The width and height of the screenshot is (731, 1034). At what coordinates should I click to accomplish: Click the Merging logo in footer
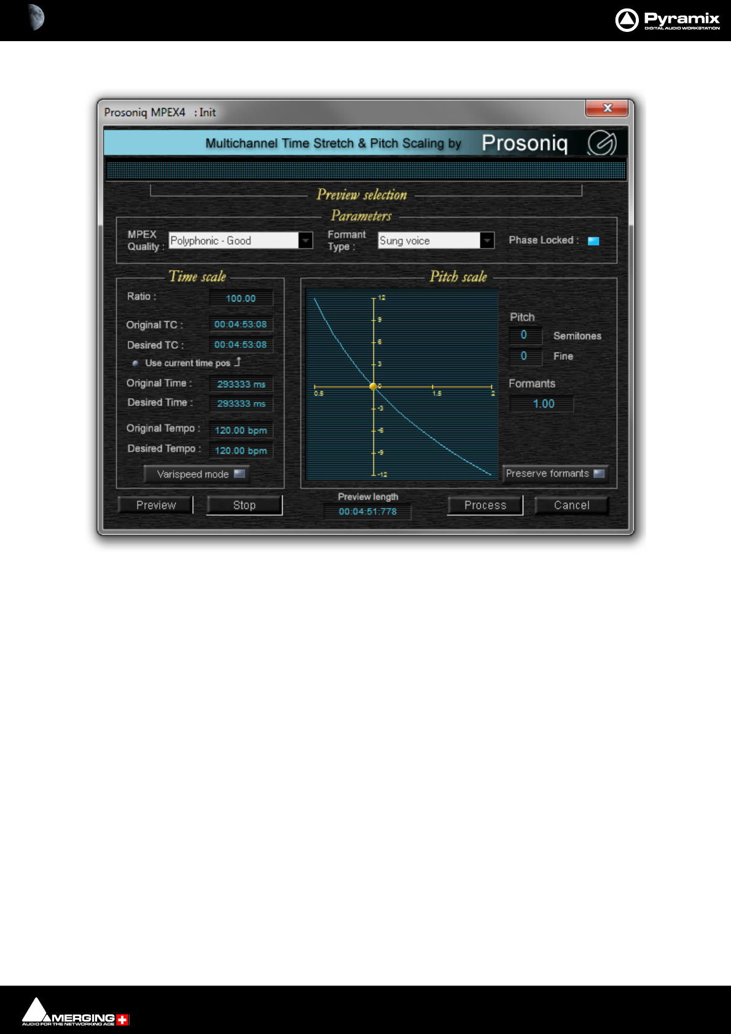[x=76, y=1012]
